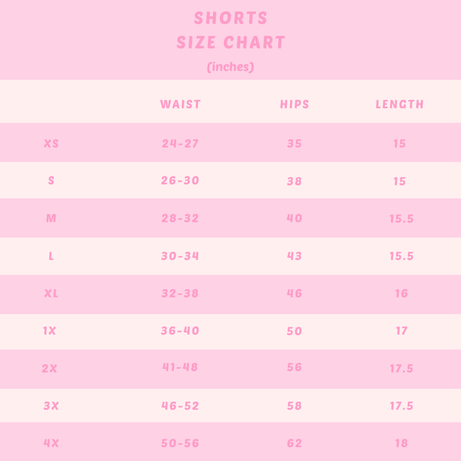Click the M size row label
461x461 pixels.
coord(51,218)
